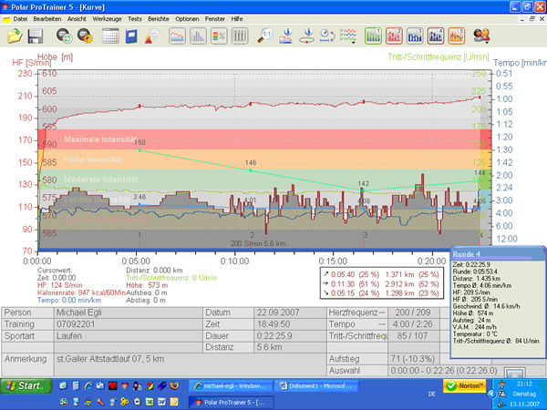This screenshot has width=547, height=410.
Task: Click the Aufstieg value 71 (-10.3%)
Action: (x=413, y=359)
